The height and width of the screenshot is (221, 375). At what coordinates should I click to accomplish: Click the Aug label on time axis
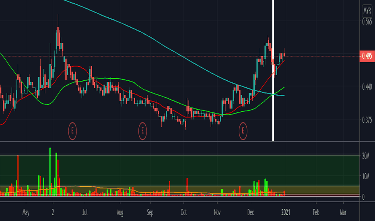click(120, 212)
